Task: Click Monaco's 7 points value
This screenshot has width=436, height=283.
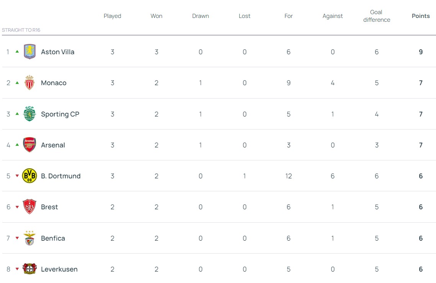Action: [421, 83]
